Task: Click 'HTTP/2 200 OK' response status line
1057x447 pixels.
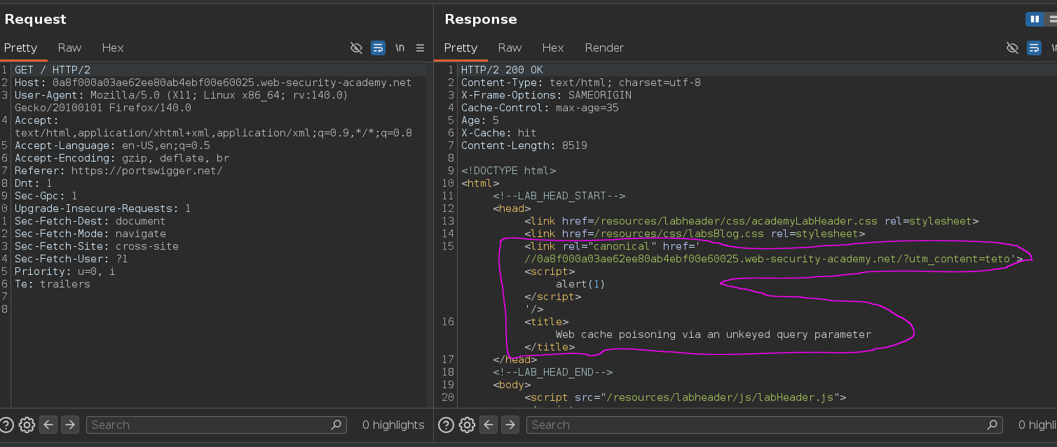Action: [502, 70]
